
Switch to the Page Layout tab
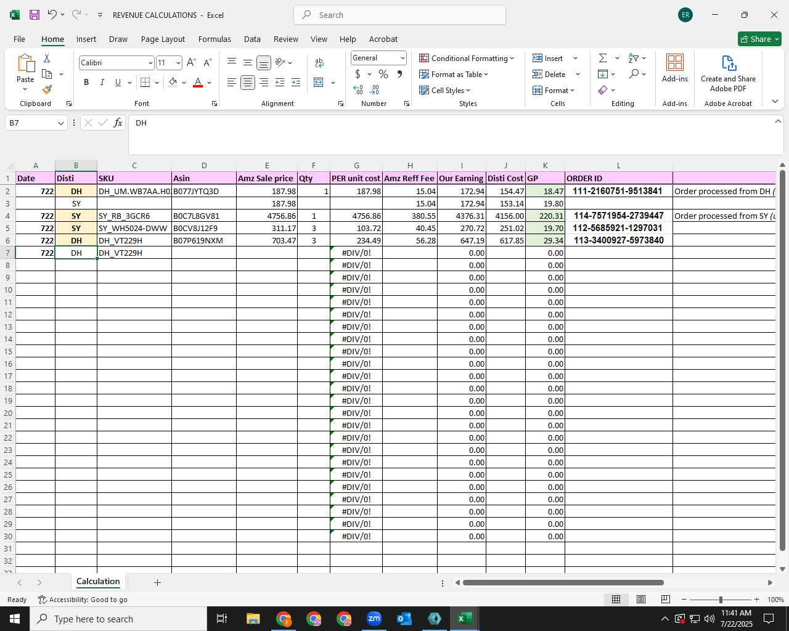pyautogui.click(x=163, y=39)
